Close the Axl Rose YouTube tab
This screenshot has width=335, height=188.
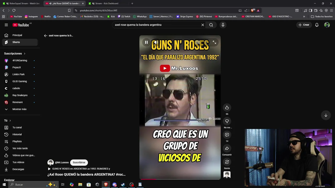point(83,3)
